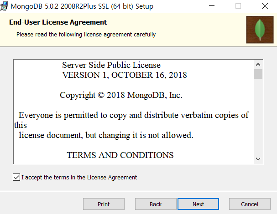The height and width of the screenshot is (214, 277).
Task: Click 'license document, but changing it is not allowed.' line
Action: 106,135
